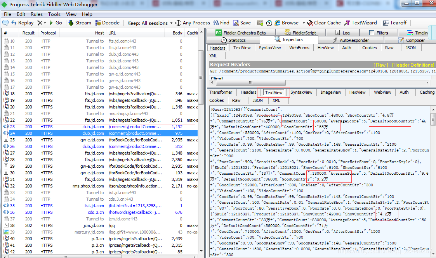This screenshot has height=258, width=436.
Task: Select the request Headers inspector tab
Action: click(217, 48)
